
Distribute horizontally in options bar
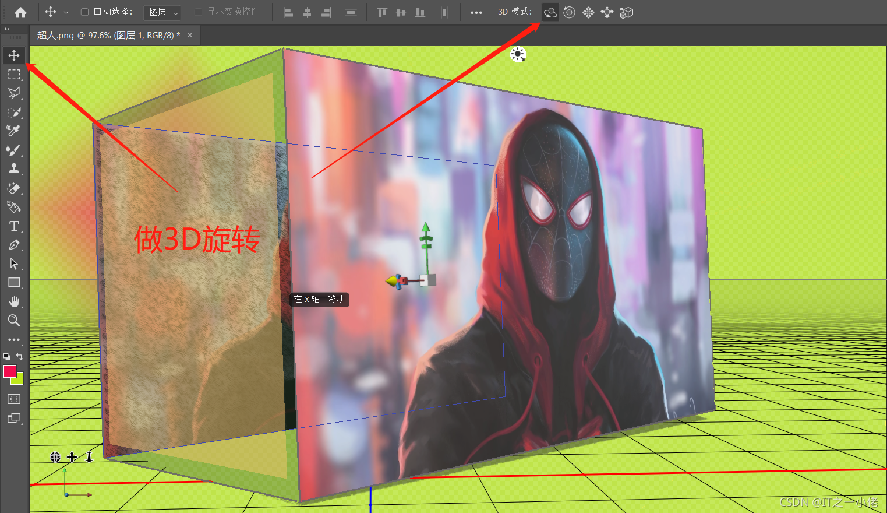coord(445,12)
